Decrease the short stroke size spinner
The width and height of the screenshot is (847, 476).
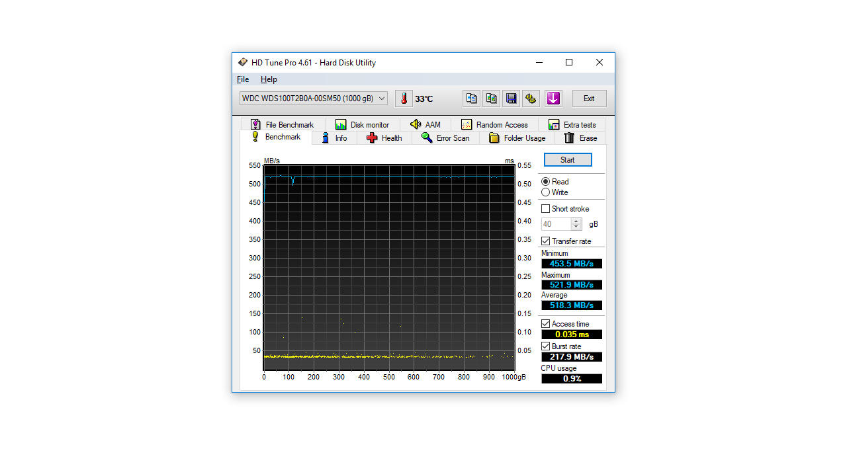[x=576, y=227]
